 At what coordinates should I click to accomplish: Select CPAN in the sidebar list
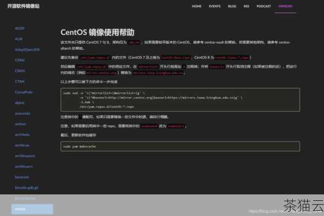coord(19,60)
